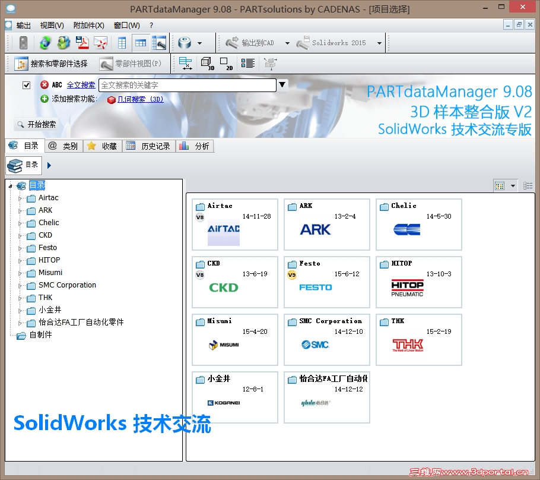540x480 pixels.
Task: Select HITOP in the tree
Action: pos(49,260)
